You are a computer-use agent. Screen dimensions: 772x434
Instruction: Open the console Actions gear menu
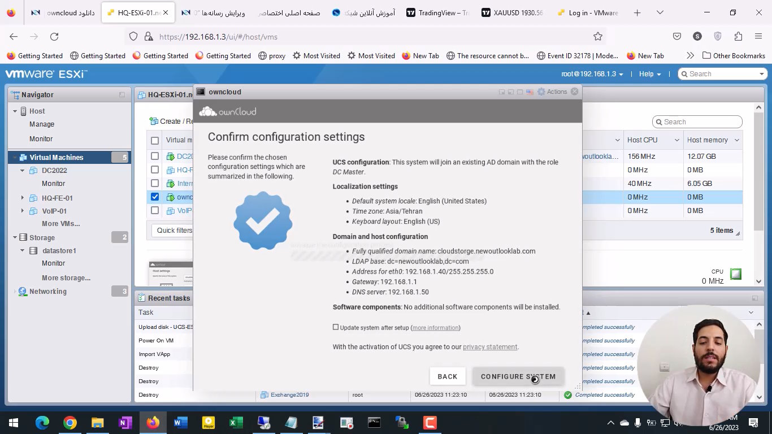coord(552,92)
